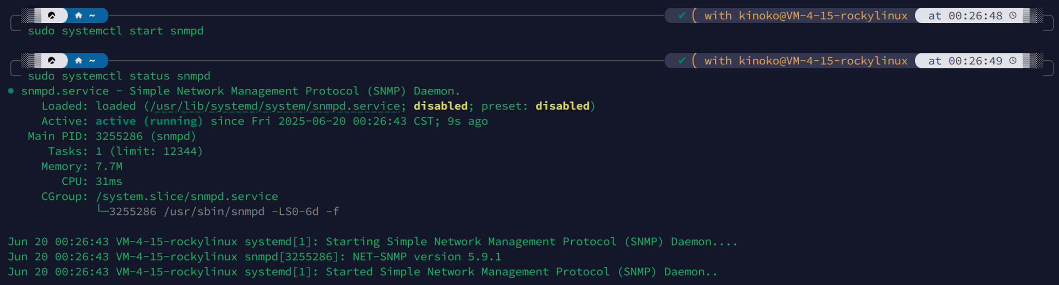Screen dimensions: 1059x285
Task: Click the tilde directory in the first prompt
Action: tap(92, 16)
